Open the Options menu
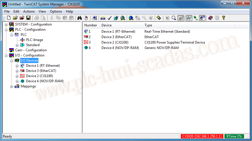The image size is (252, 141). click(56, 11)
